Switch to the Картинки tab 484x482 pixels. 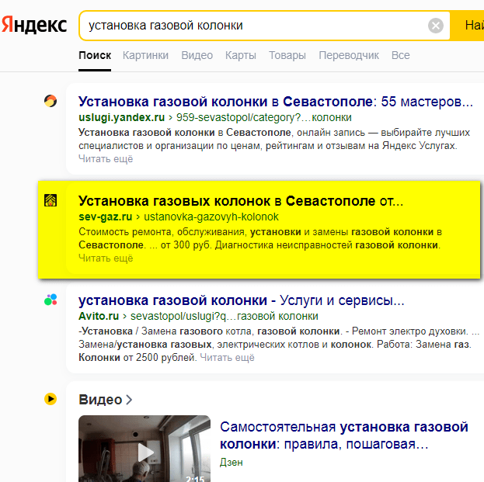click(x=145, y=55)
